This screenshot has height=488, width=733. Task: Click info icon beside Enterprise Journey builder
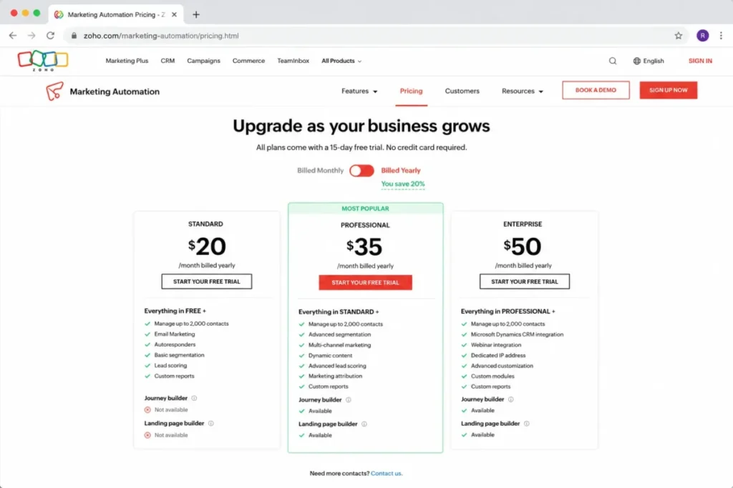511,399
